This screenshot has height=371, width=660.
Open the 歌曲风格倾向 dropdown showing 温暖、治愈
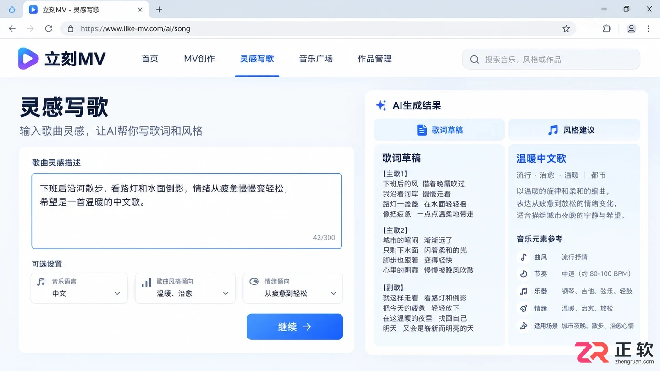tap(185, 288)
